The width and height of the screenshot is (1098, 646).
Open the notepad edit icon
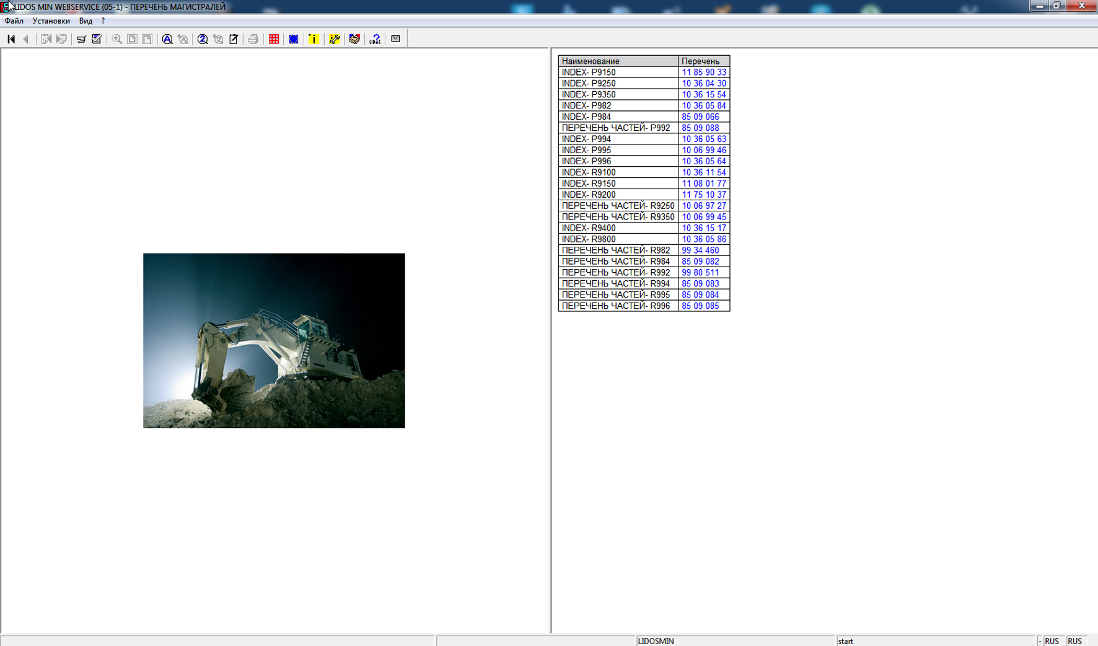(234, 39)
